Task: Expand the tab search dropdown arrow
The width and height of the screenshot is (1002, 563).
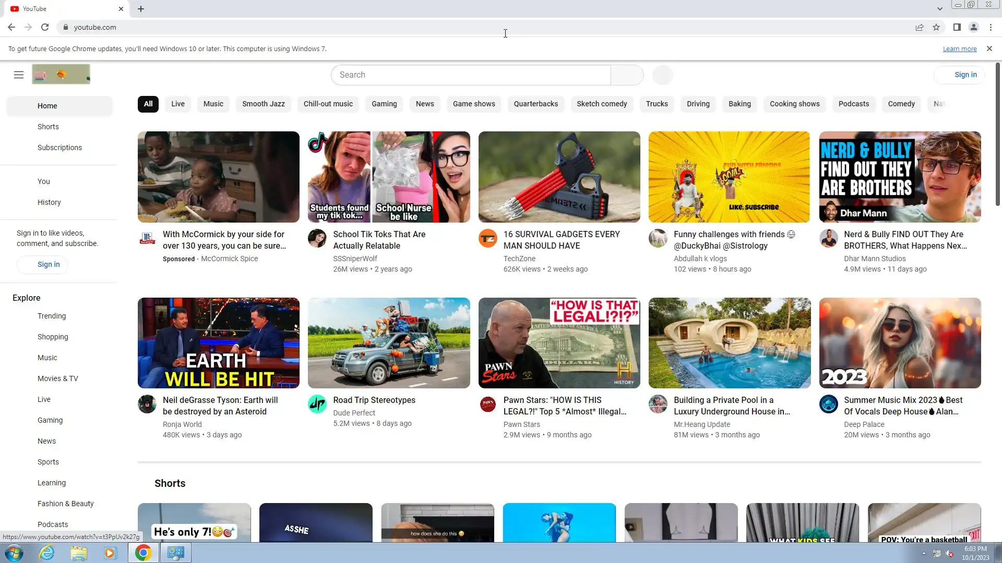Action: click(x=939, y=9)
